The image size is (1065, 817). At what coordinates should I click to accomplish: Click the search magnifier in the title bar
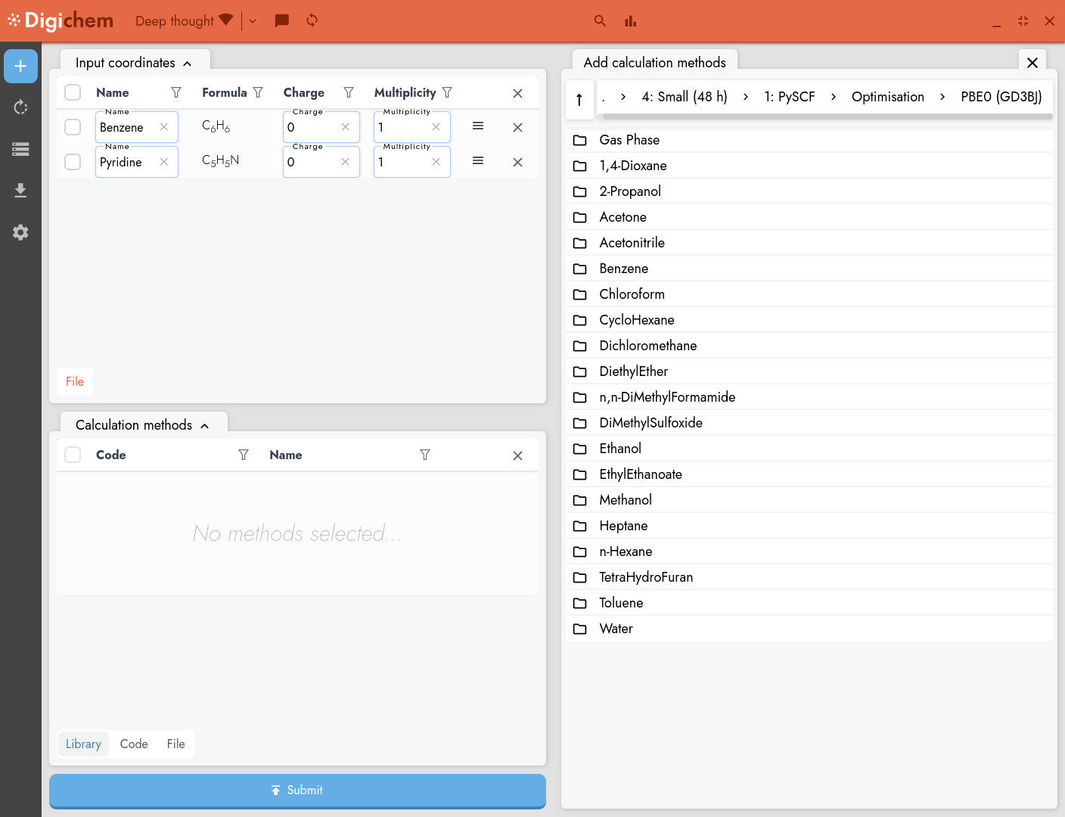tap(600, 21)
